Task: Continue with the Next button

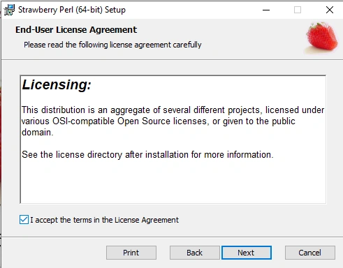Action: point(247,253)
